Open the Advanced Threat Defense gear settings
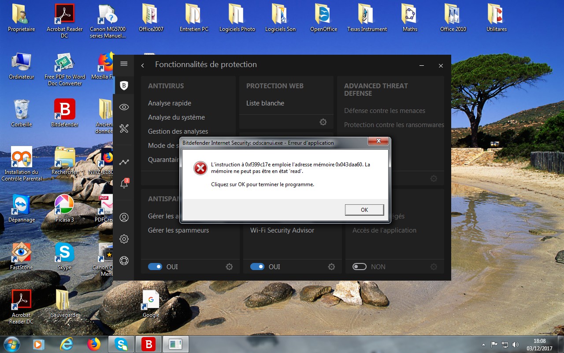Viewport: 564px width, 353px height. pos(434,178)
